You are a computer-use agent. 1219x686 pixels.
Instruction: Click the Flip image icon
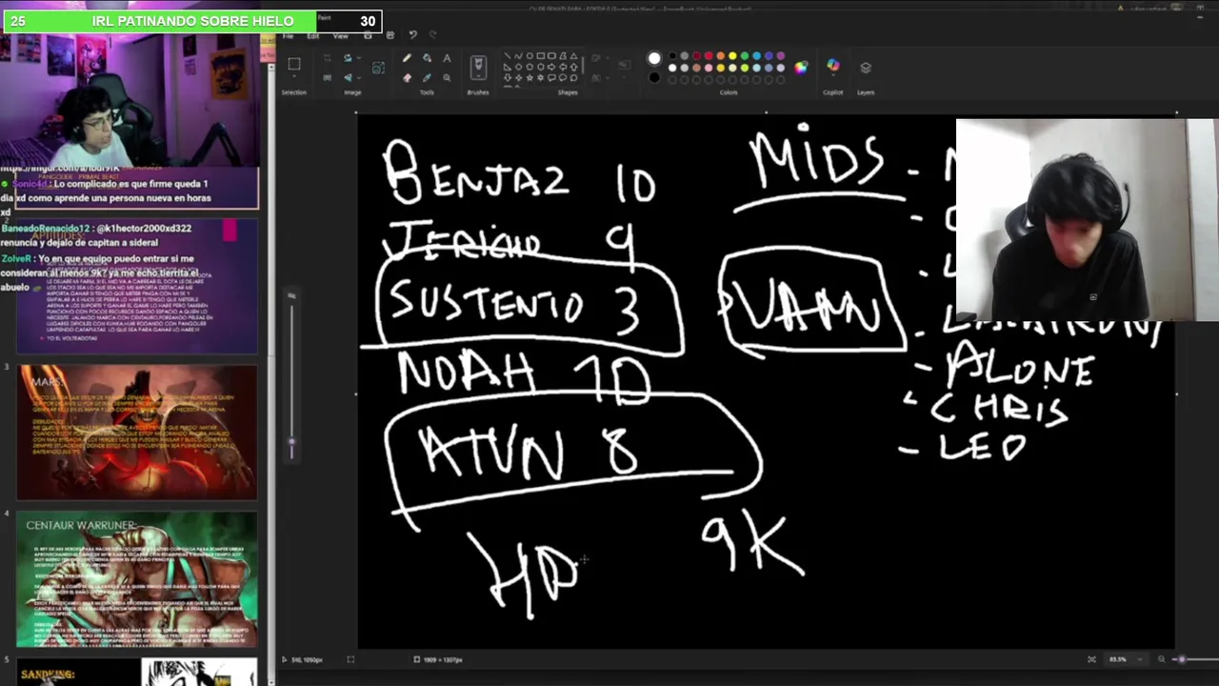[348, 77]
